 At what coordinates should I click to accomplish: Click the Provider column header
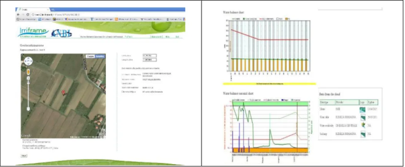tap(347, 102)
